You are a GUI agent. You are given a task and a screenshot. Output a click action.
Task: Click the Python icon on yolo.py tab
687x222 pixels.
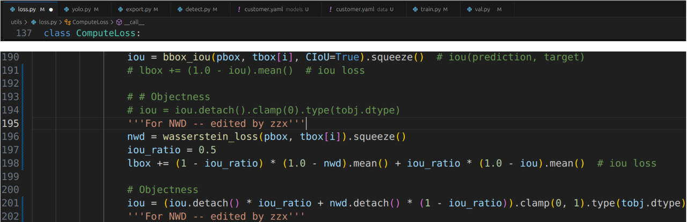pyautogui.click(x=67, y=10)
